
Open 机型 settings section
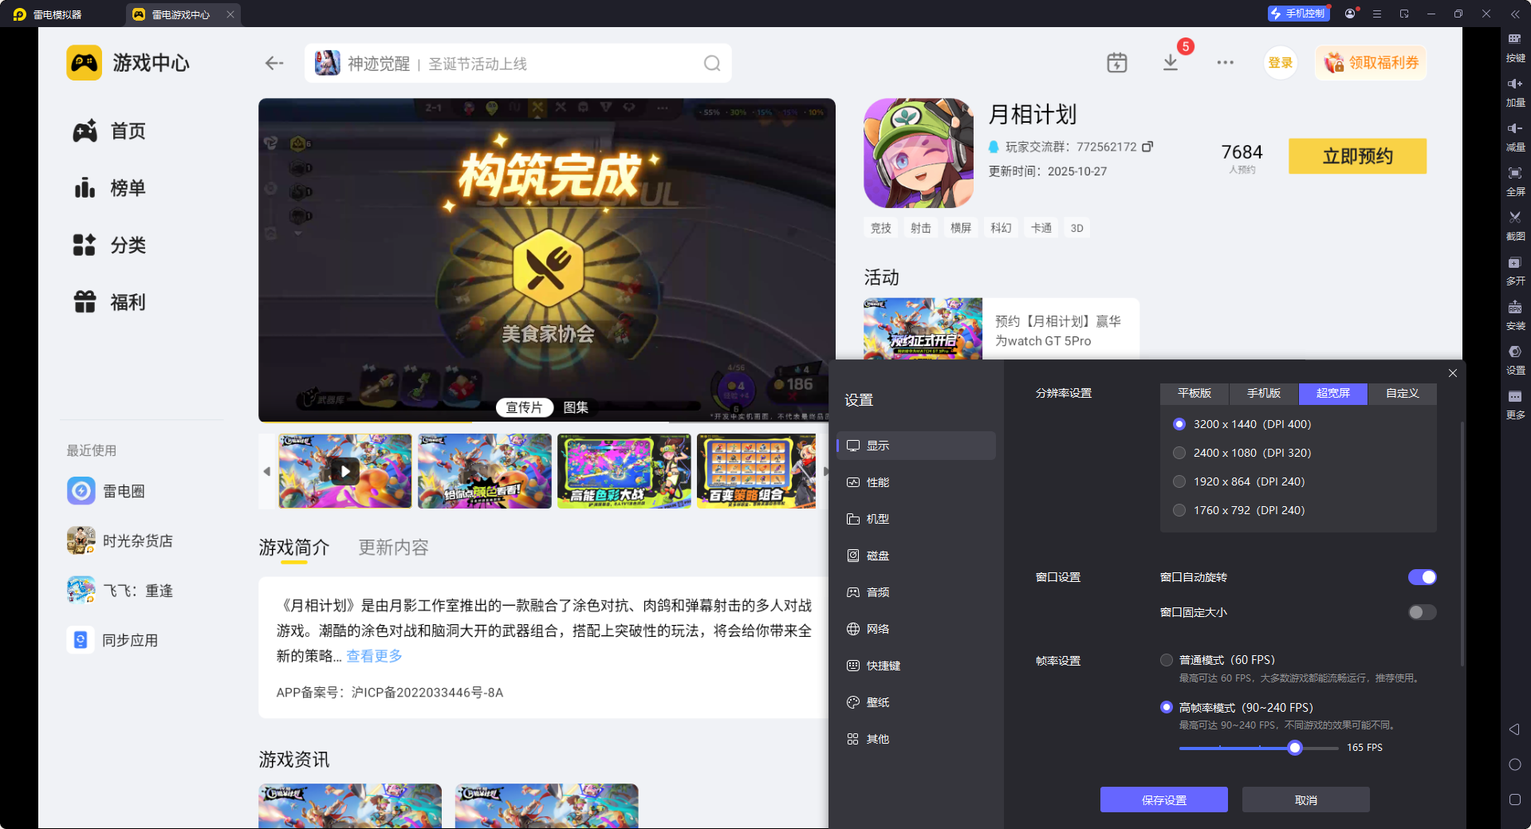tap(917, 519)
